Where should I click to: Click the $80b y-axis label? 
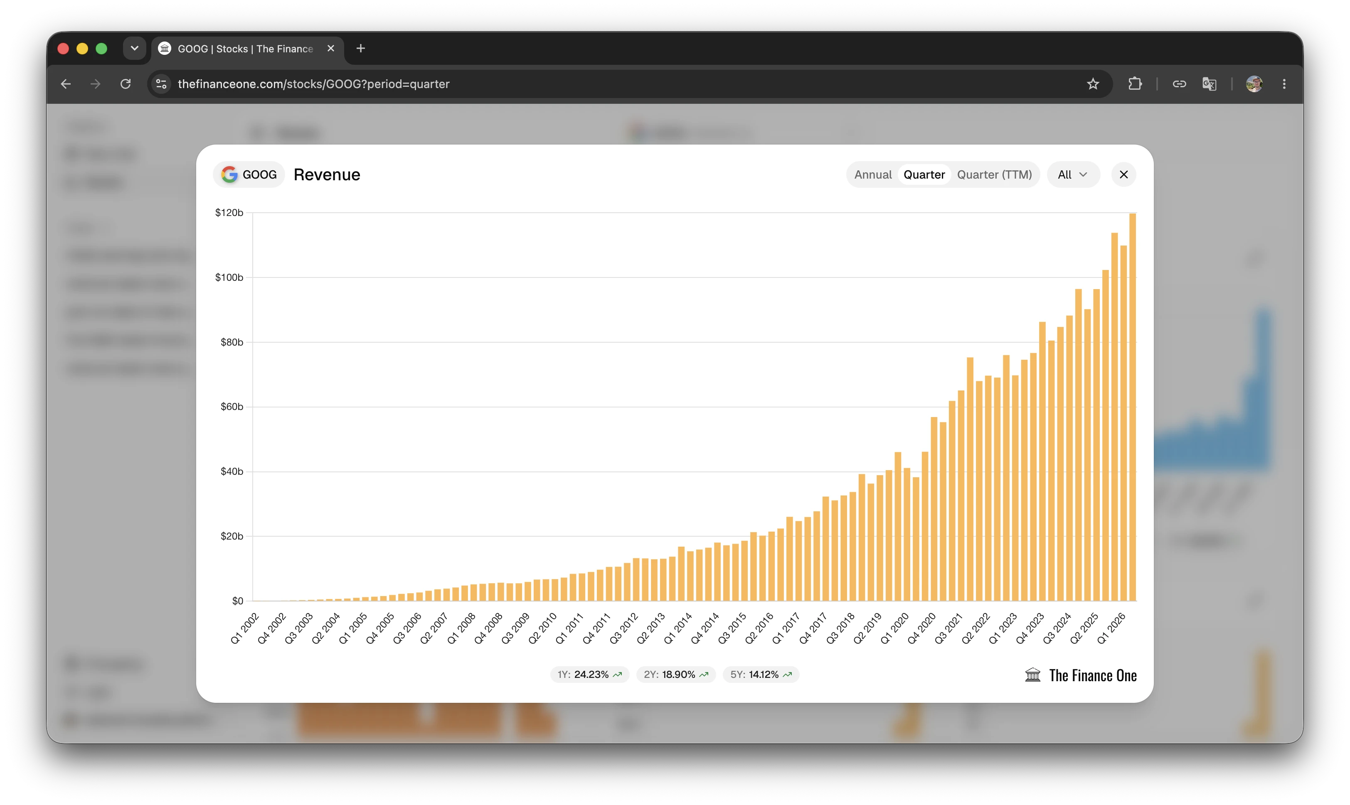[x=232, y=342]
